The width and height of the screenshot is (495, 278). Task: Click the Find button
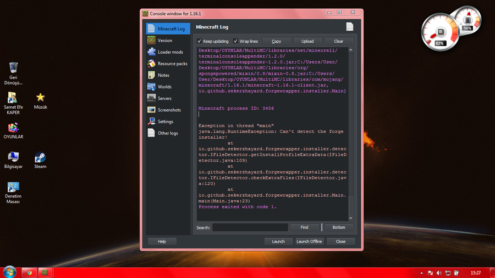[x=304, y=228]
